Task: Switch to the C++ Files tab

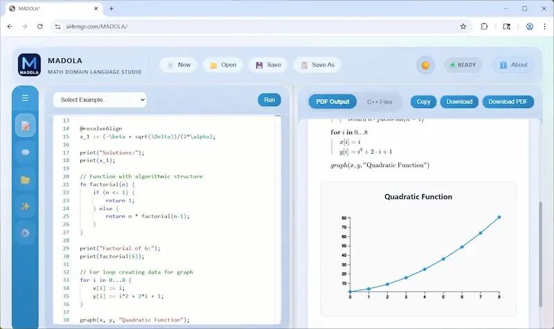Action: coord(379,102)
